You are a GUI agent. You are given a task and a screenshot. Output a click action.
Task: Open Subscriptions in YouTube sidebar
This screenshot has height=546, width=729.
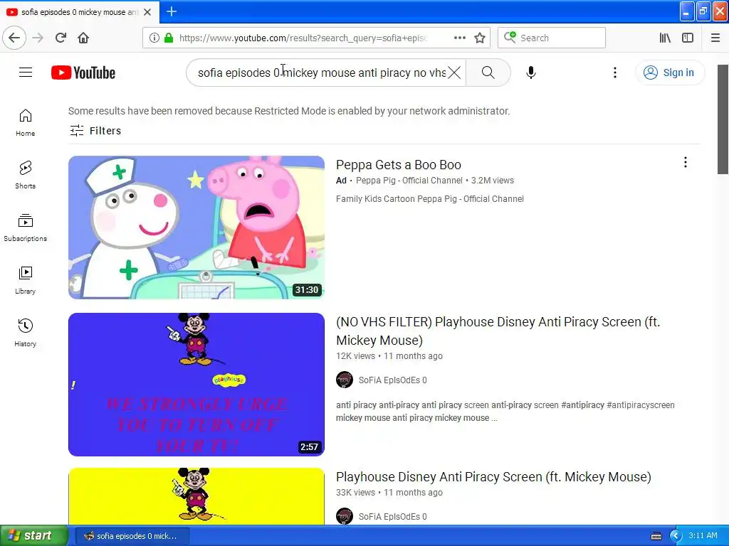(25, 227)
